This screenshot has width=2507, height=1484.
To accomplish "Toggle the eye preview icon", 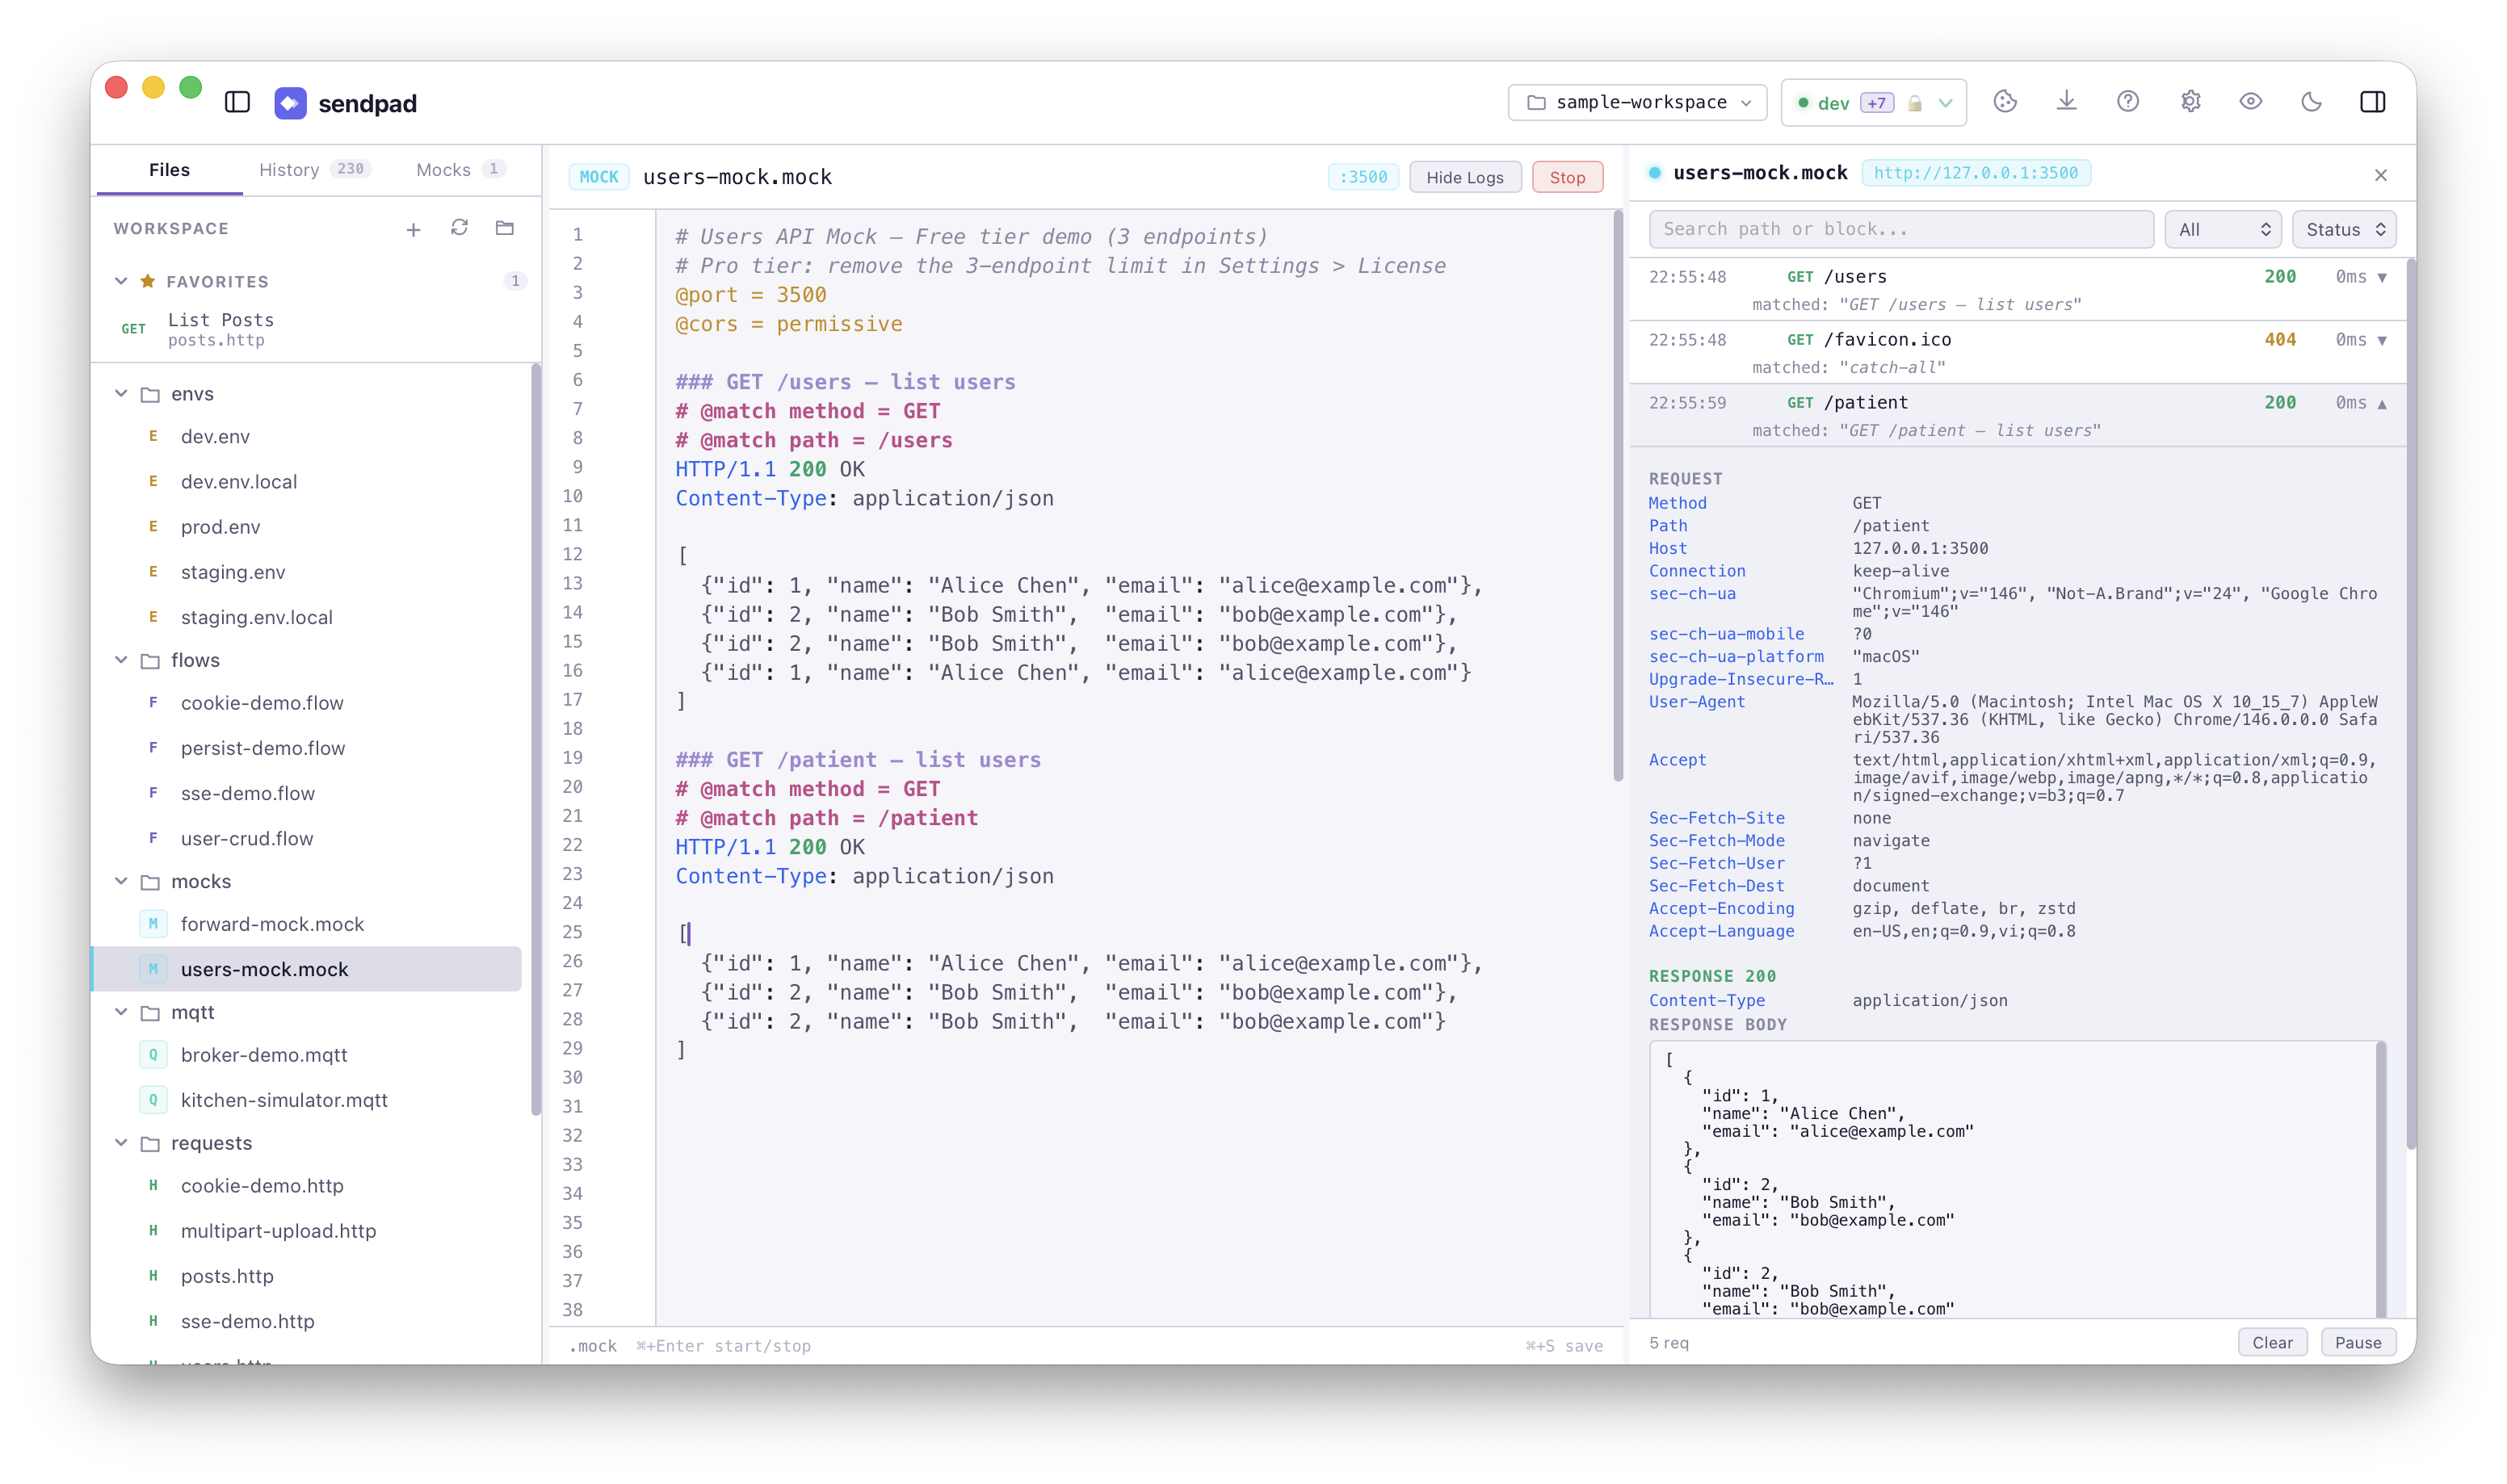I will 2250,102.
